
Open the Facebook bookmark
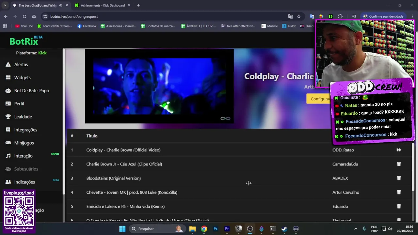(87, 26)
